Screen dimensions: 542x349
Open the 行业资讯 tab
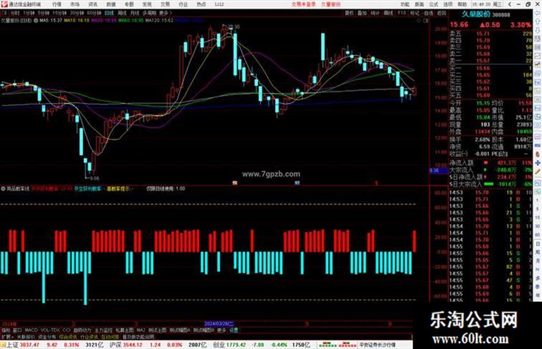point(89,336)
